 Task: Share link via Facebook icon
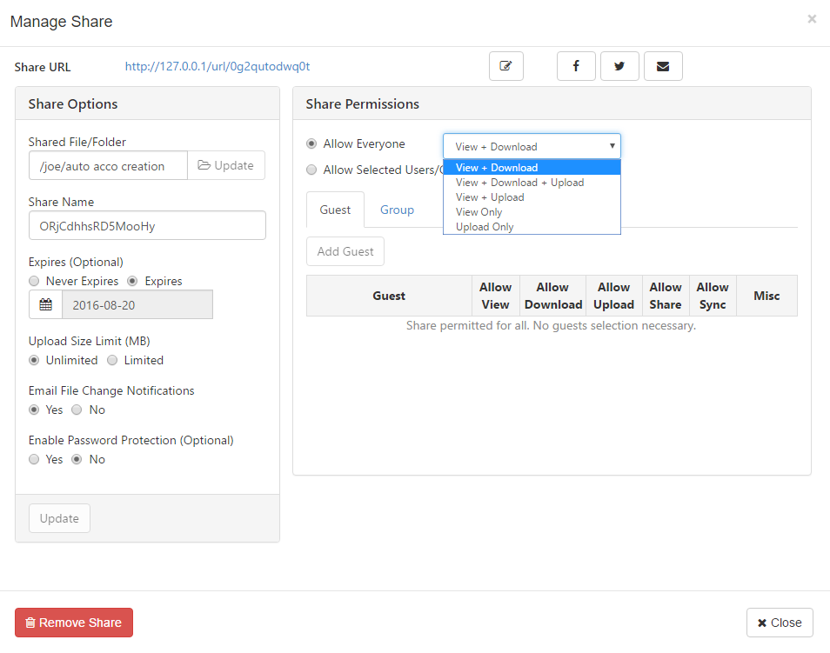tap(576, 66)
